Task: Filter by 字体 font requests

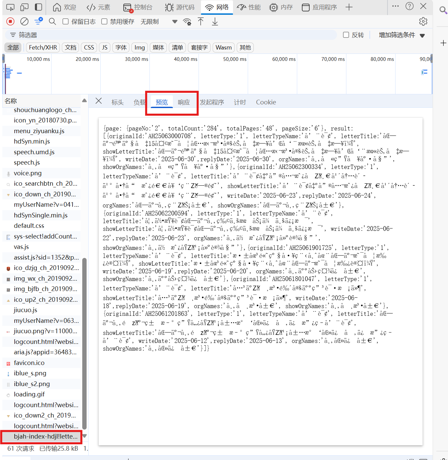Action: (x=121, y=48)
